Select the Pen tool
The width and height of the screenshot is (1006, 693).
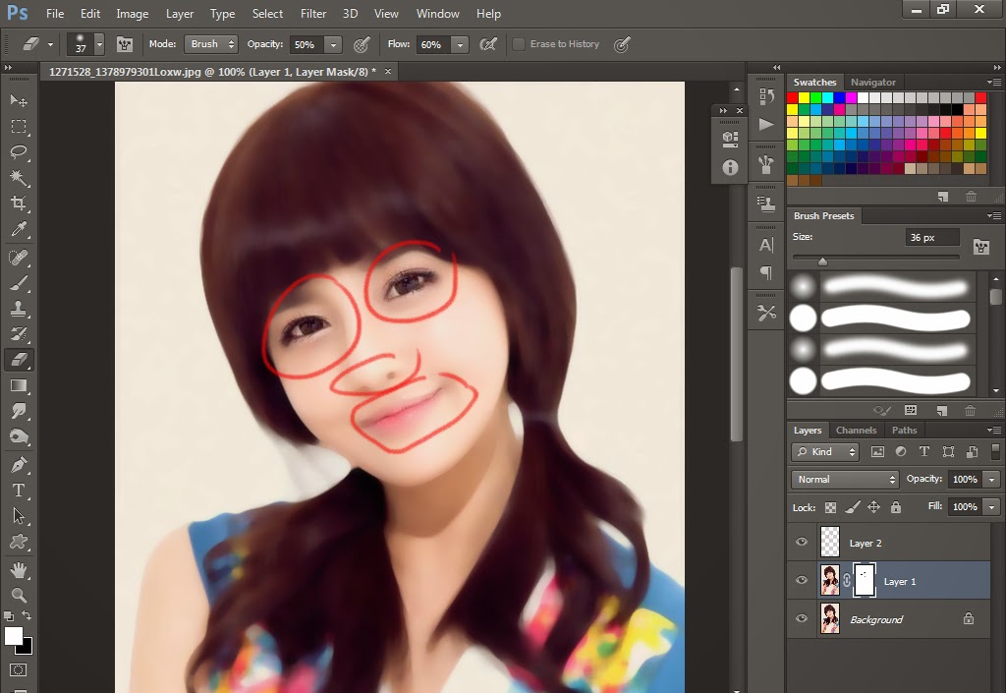19,464
